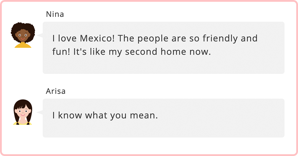Click the text I know what you mean.
Image resolution: width=298 pixels, height=156 pixels.
105,115
